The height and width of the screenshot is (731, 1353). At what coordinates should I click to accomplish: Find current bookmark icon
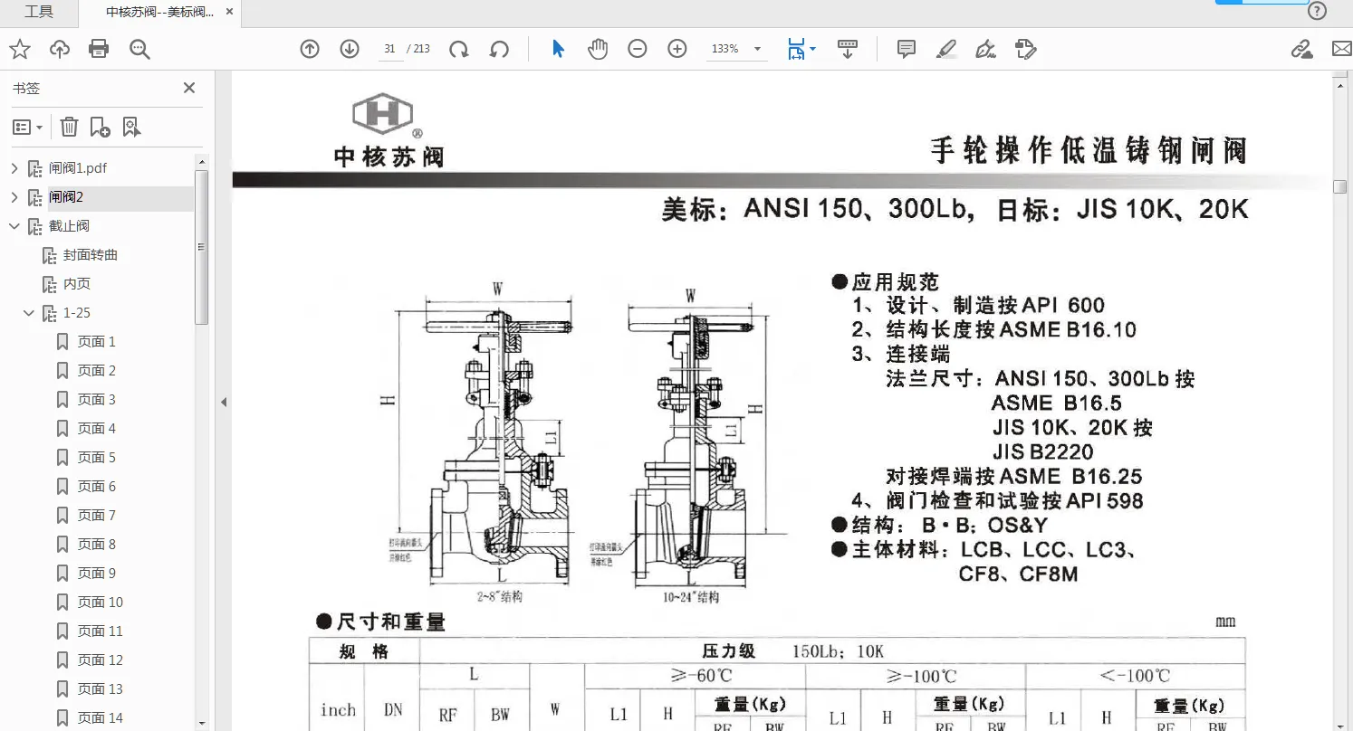[x=131, y=128]
